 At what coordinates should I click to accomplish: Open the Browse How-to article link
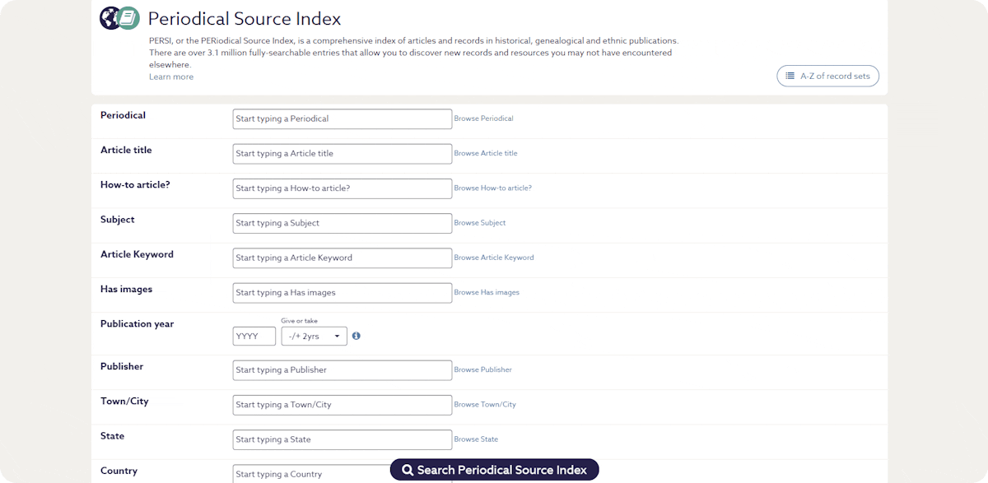point(492,188)
